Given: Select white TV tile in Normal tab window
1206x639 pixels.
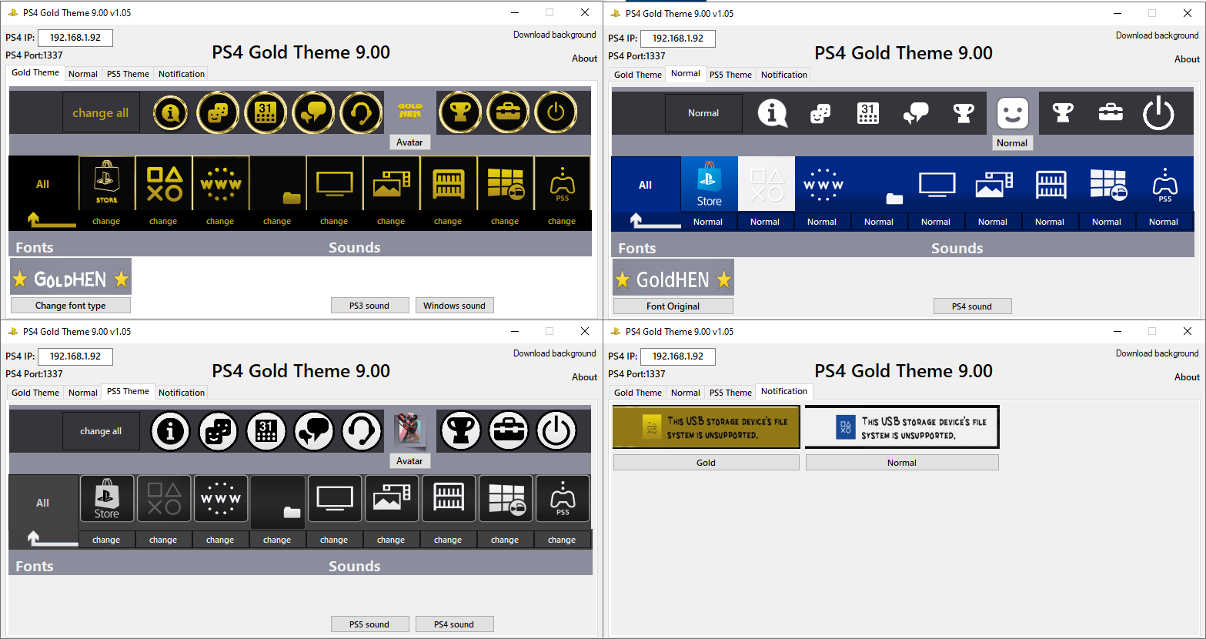Looking at the screenshot, I should (x=937, y=184).
